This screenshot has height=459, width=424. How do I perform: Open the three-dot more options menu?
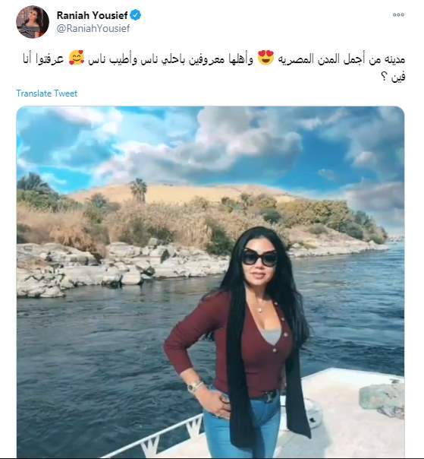[398, 14]
